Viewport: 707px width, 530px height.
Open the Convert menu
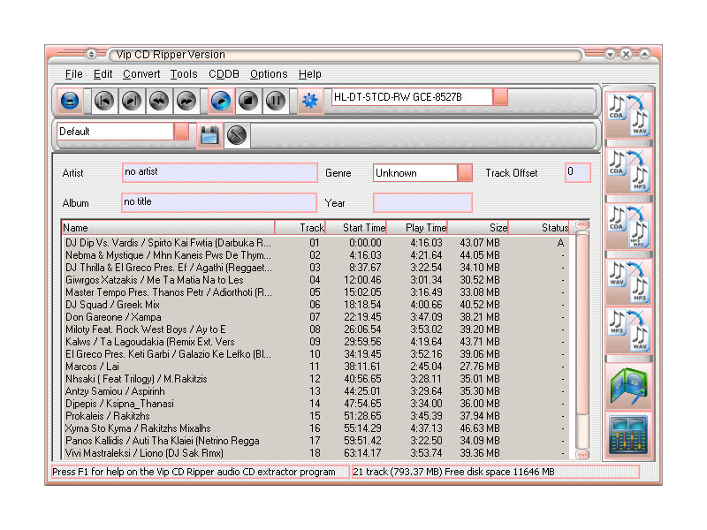point(141,74)
